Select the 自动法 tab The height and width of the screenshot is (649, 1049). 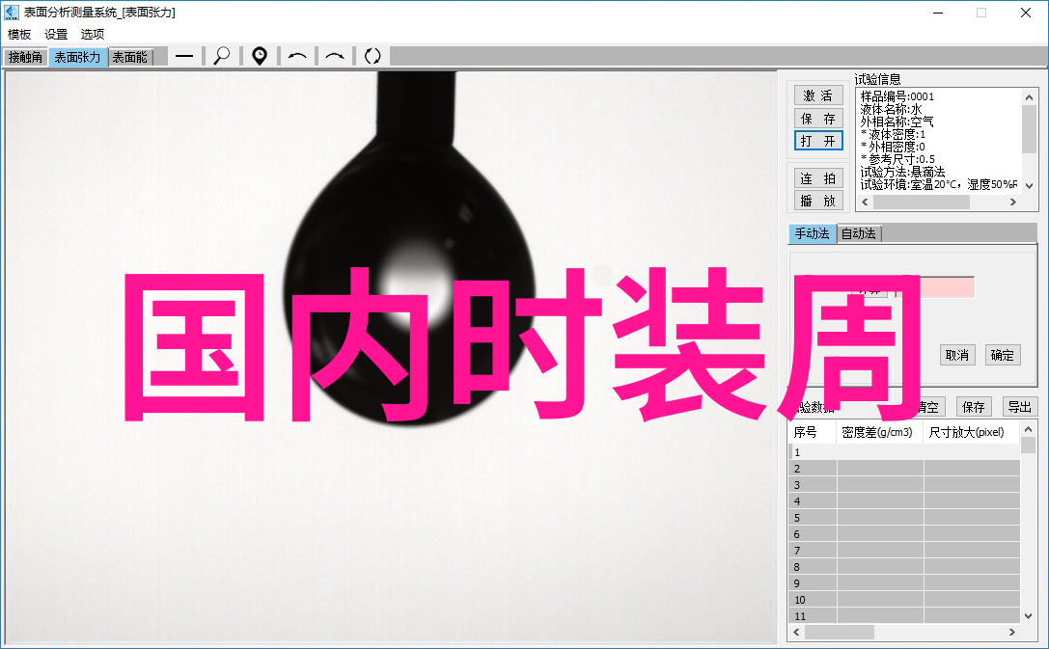point(859,234)
